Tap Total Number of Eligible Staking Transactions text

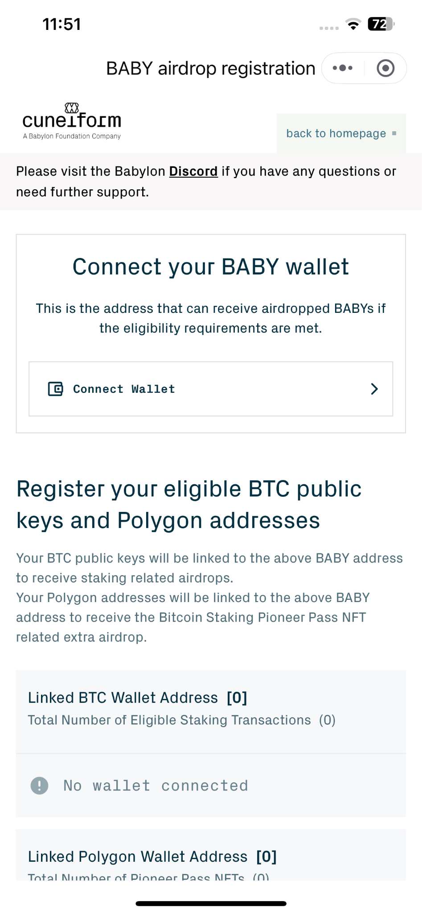pos(169,720)
